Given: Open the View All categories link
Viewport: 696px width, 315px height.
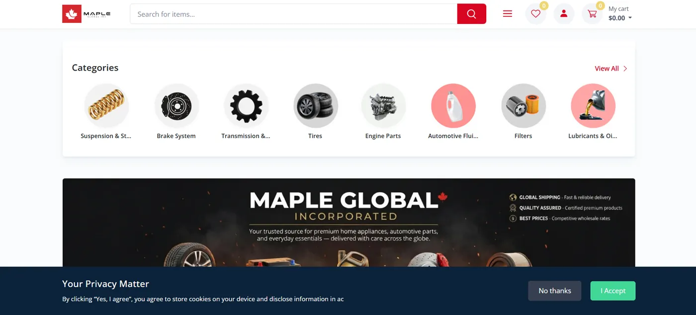Looking at the screenshot, I should click(x=607, y=69).
